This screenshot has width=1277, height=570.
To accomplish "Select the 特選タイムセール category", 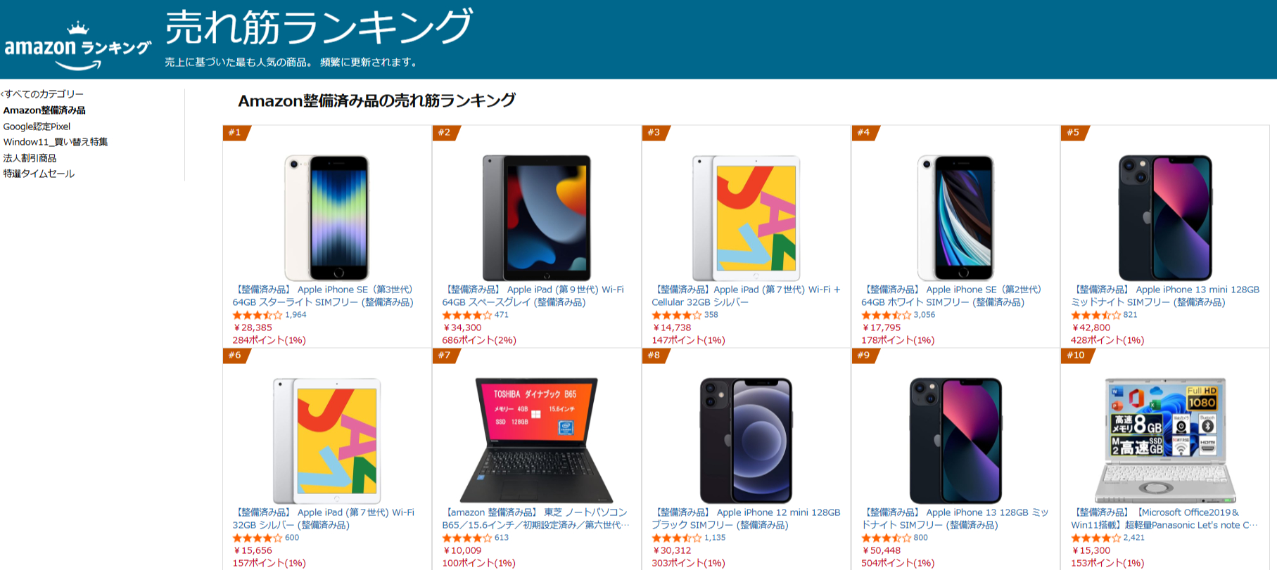I will tap(39, 174).
